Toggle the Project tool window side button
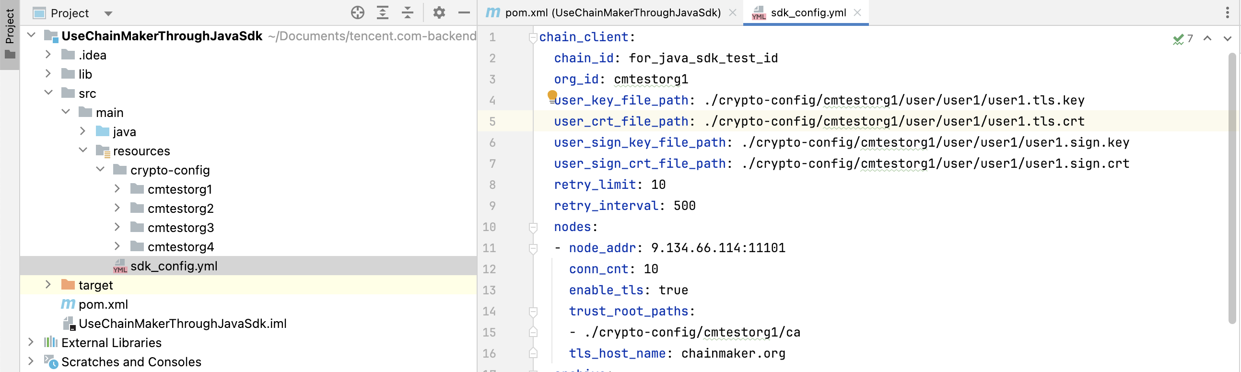 click(x=10, y=34)
